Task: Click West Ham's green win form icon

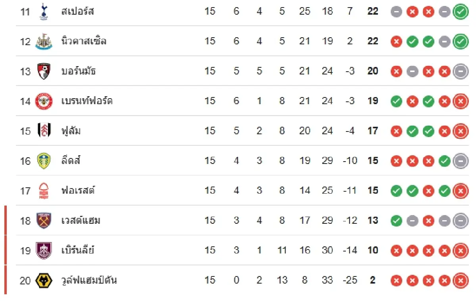Action: (396, 221)
